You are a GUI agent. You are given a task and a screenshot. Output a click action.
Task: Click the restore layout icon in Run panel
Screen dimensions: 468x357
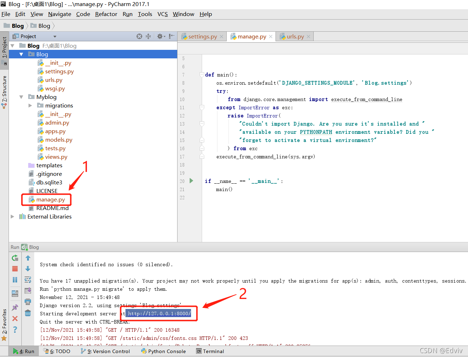click(x=15, y=294)
